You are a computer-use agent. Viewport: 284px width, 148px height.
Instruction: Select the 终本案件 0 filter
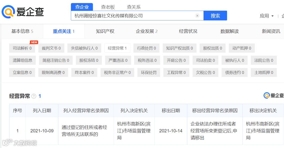[x=84, y=73]
